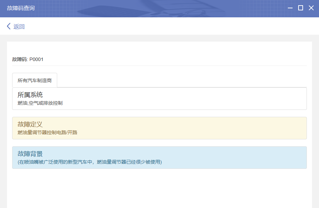
Task: Click the 燃油,空气或排放控制 text
Action: [40, 103]
